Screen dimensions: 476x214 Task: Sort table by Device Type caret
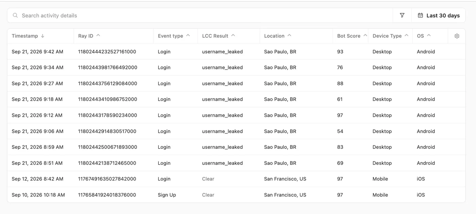tap(406, 35)
